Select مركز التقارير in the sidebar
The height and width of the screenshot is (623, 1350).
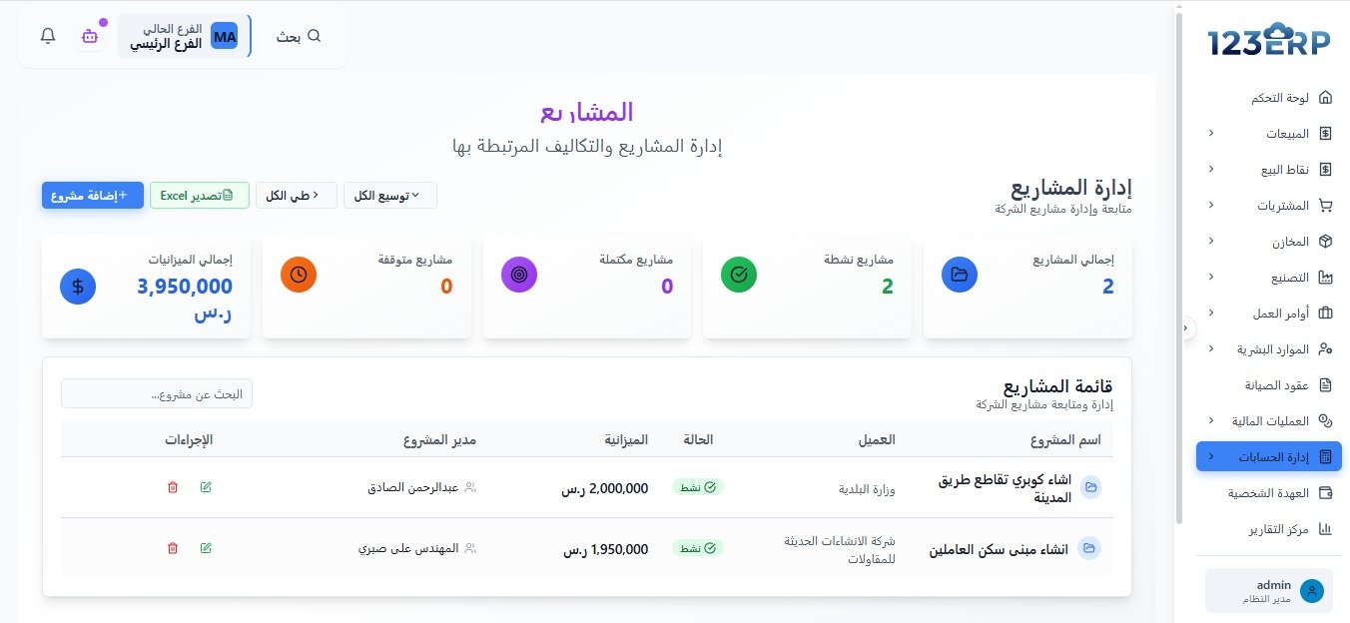1282,529
